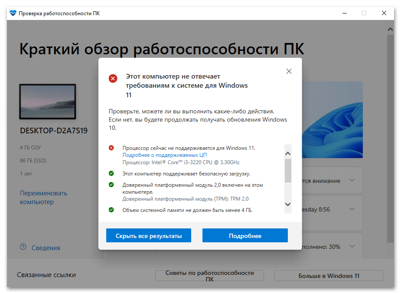
Task: Click green checkmark beside TPM 2.0 result
Action: pyautogui.click(x=111, y=185)
